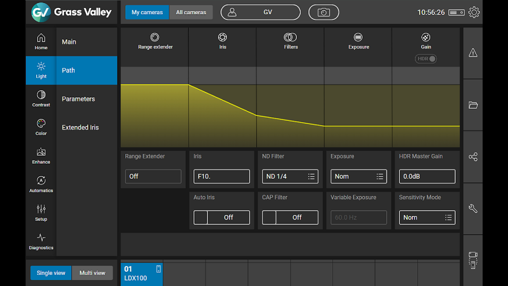Switch to the All cameras tab
Viewport: 508px width, 286px height.
(x=191, y=13)
